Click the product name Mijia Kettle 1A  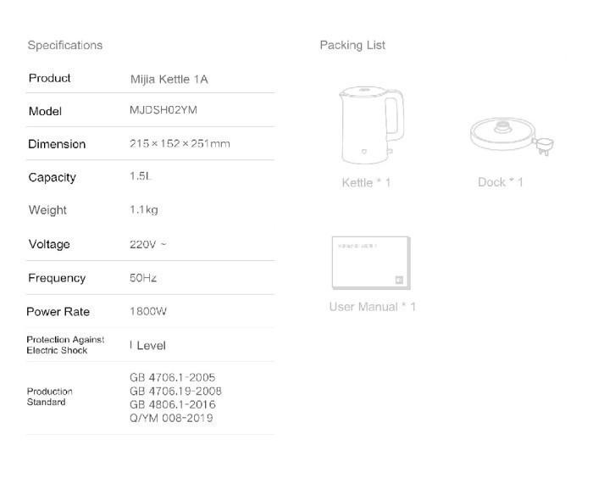click(x=169, y=79)
